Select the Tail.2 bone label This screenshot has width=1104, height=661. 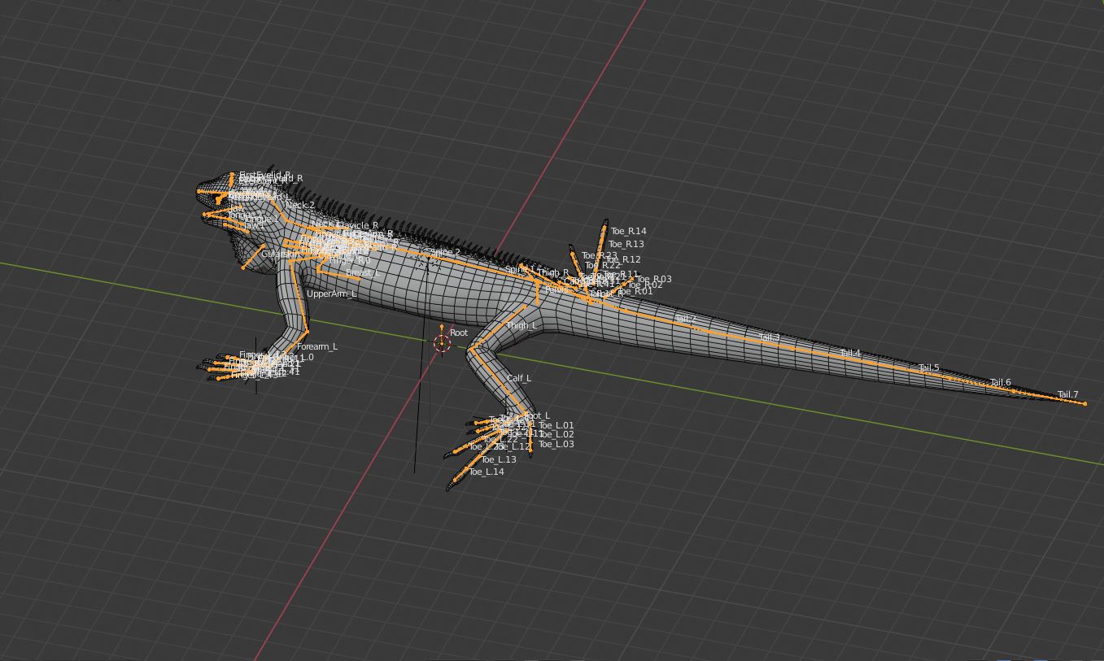[x=685, y=319]
